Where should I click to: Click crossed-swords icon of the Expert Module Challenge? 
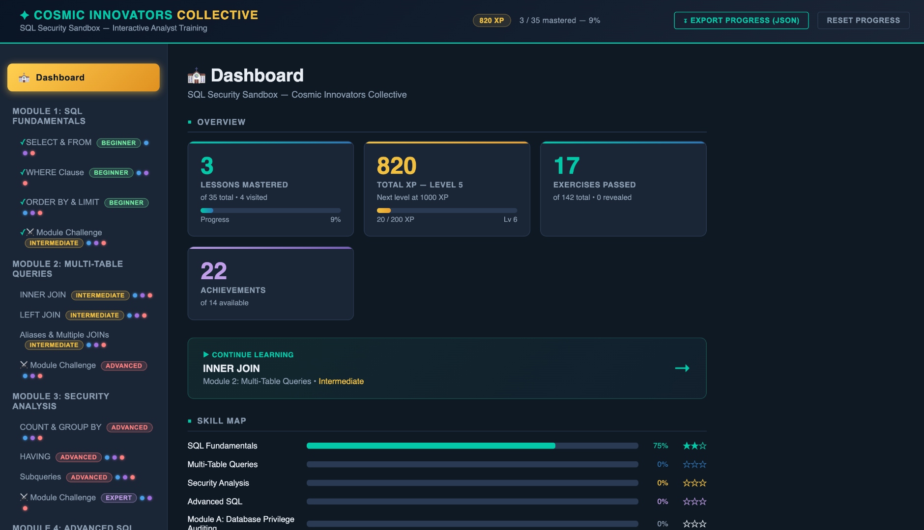click(24, 497)
